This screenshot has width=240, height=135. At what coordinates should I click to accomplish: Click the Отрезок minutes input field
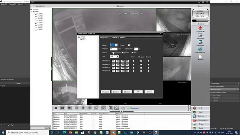tap(114, 49)
